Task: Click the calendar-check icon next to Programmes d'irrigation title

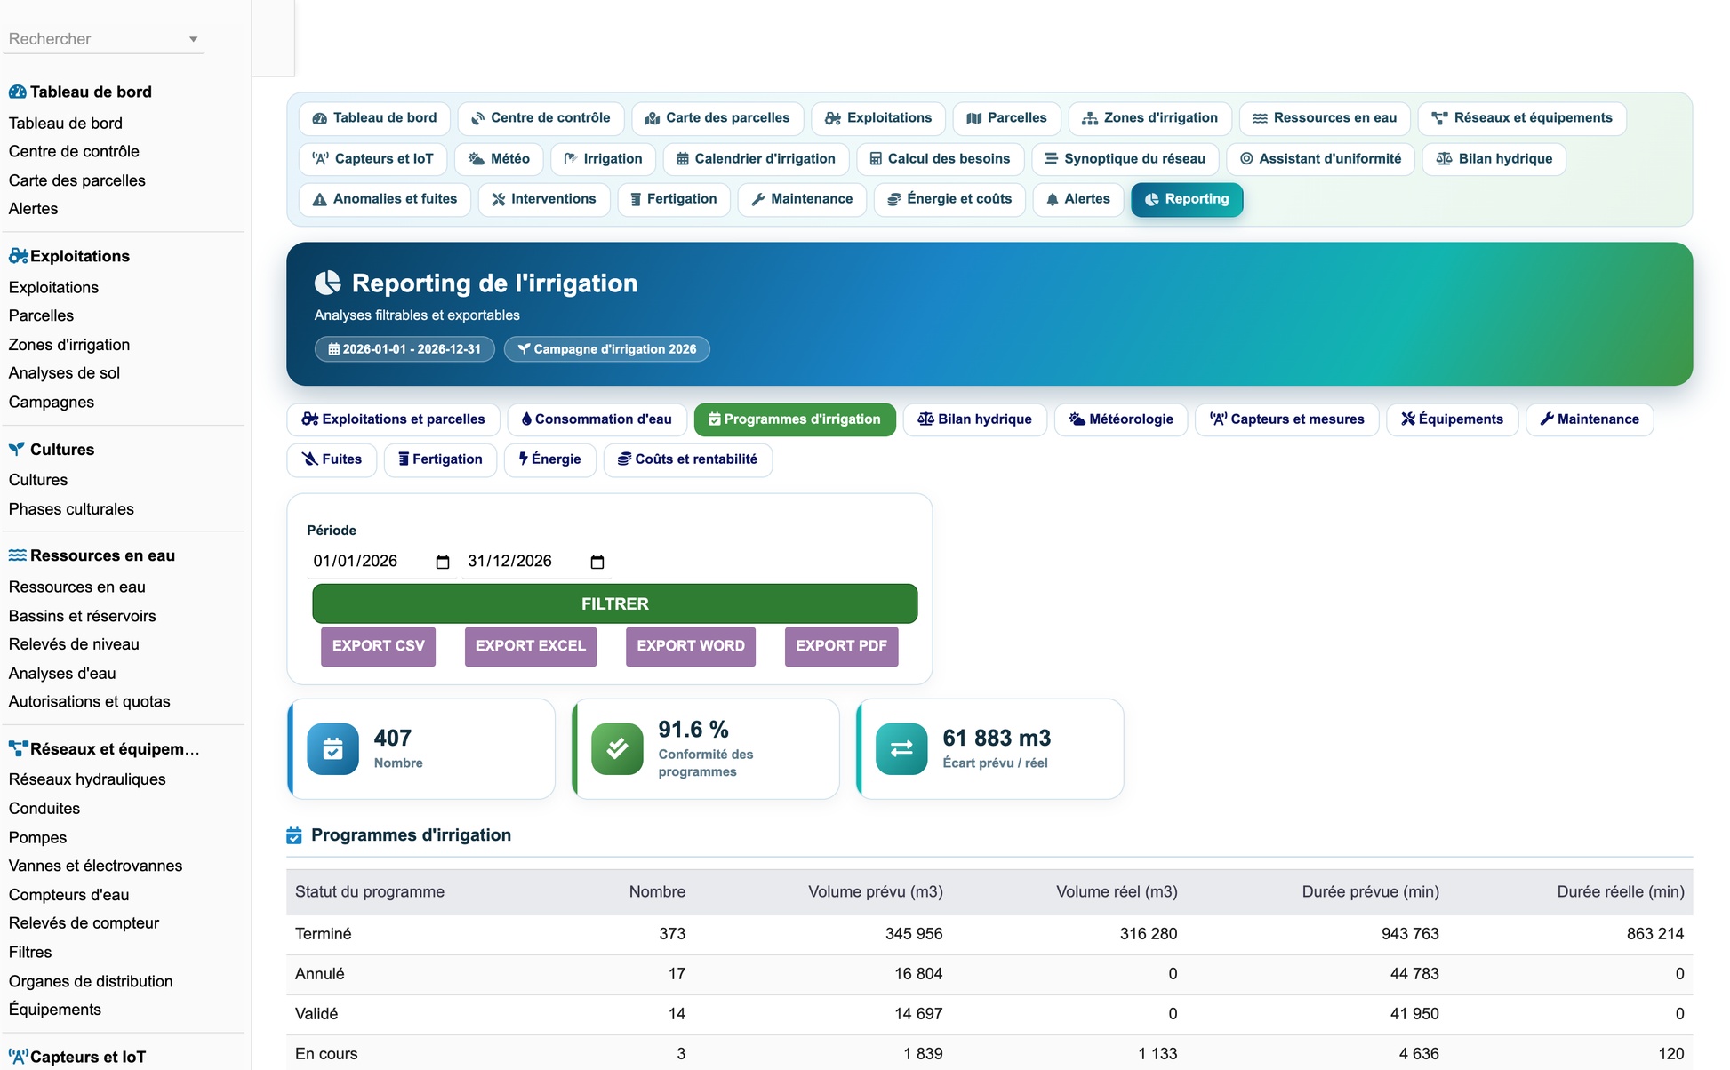Action: coord(294,835)
